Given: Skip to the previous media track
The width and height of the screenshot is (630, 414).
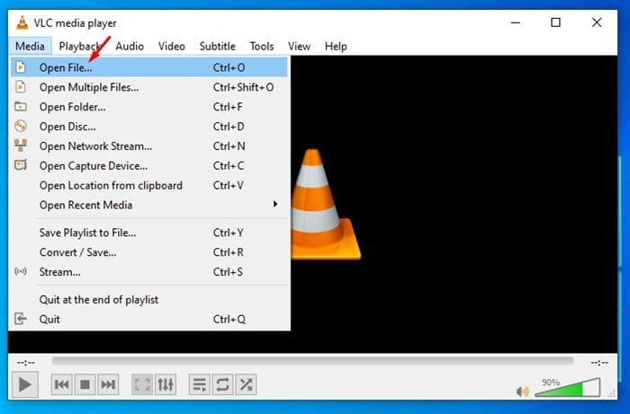Looking at the screenshot, I should click(61, 384).
